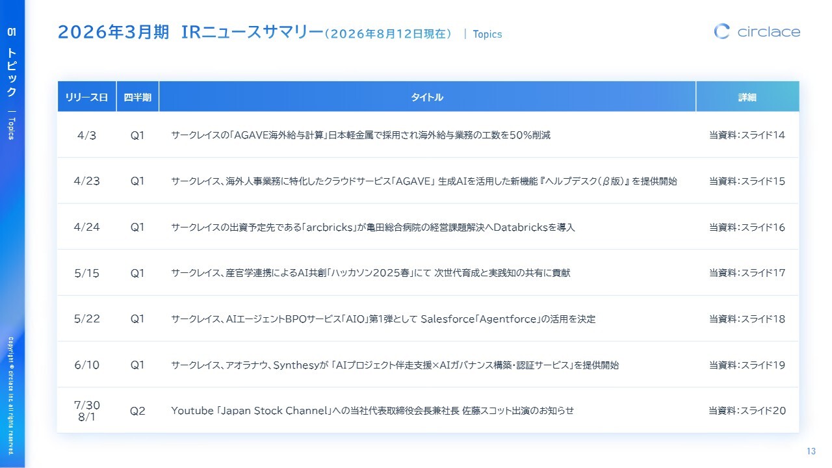Screen dimensions: 832x468
Task: Select the 6/10 release date cell
Action: (x=86, y=365)
